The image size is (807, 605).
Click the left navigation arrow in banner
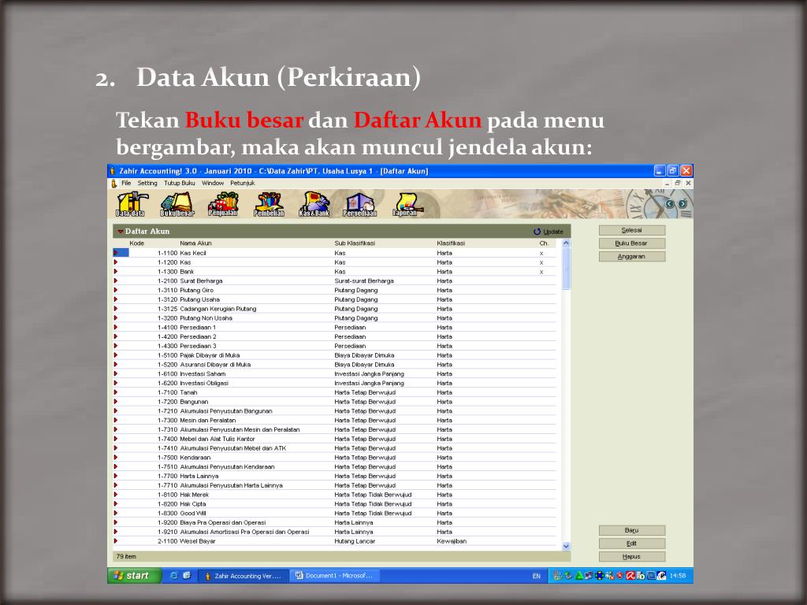click(x=670, y=204)
